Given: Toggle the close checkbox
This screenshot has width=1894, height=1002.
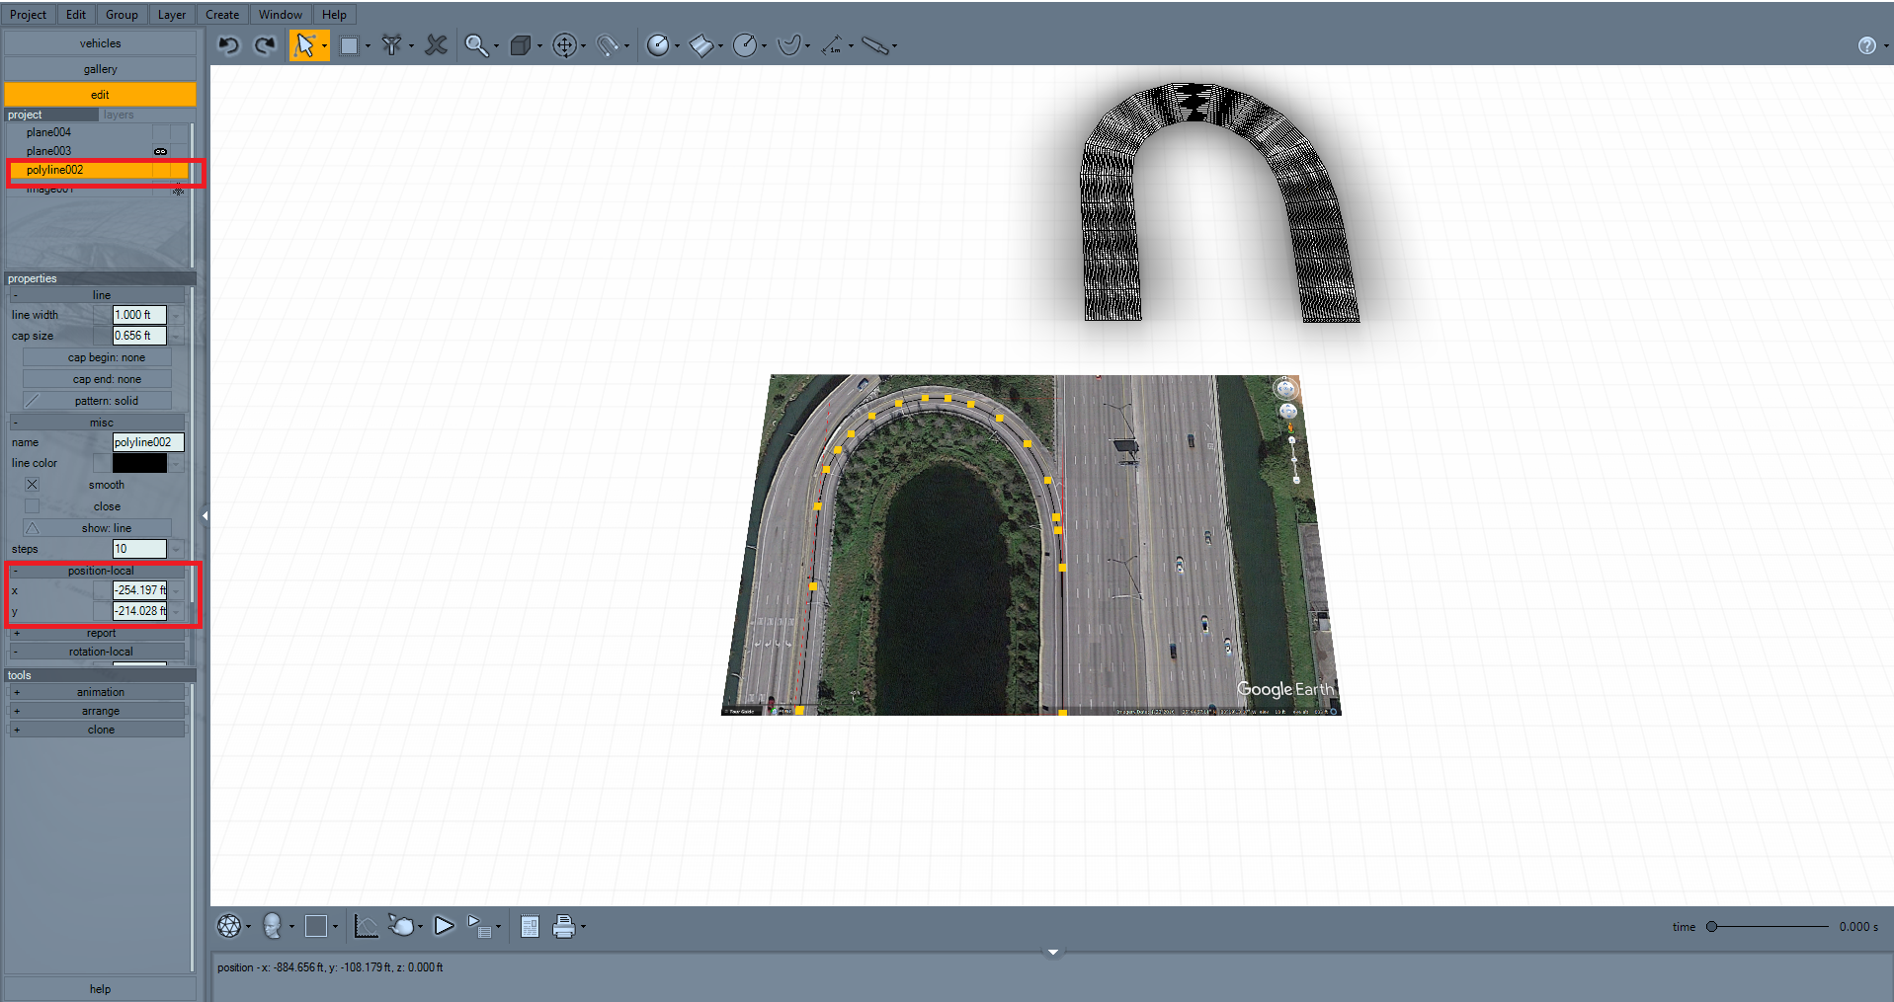Looking at the screenshot, I should [x=33, y=506].
